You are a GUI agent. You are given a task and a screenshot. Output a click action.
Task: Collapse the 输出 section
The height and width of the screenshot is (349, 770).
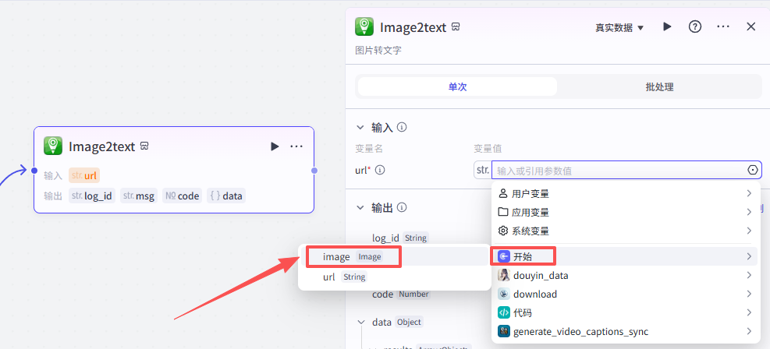360,208
